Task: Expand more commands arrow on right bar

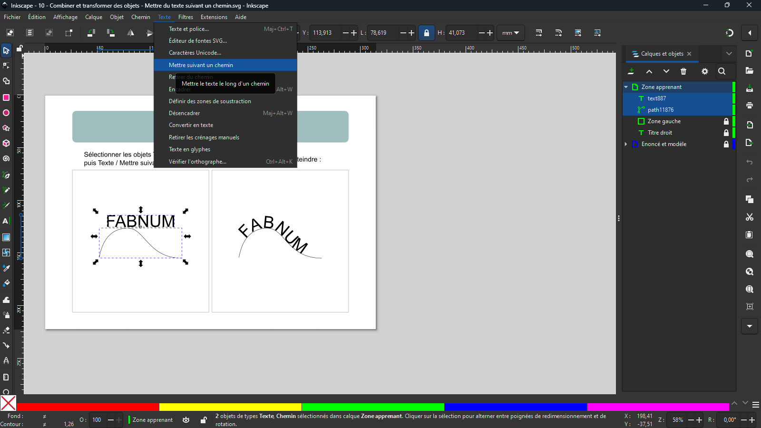Action: tap(750, 326)
